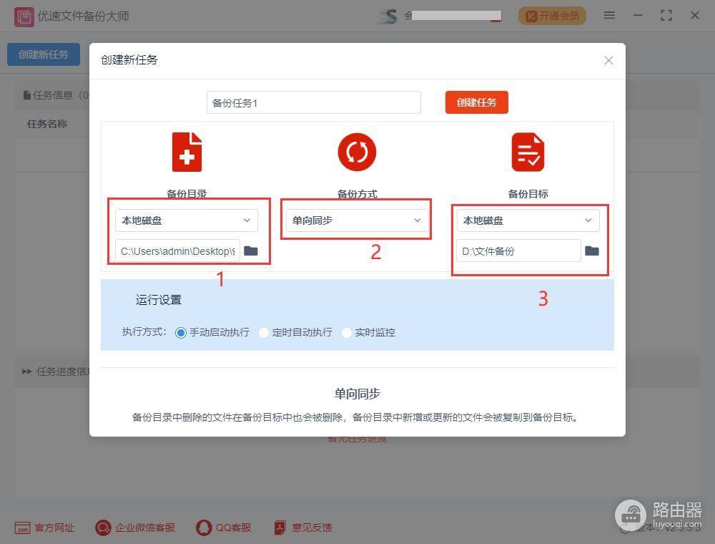715x544 pixels.
Task: Browse folder for backup source path
Action: [x=250, y=251]
